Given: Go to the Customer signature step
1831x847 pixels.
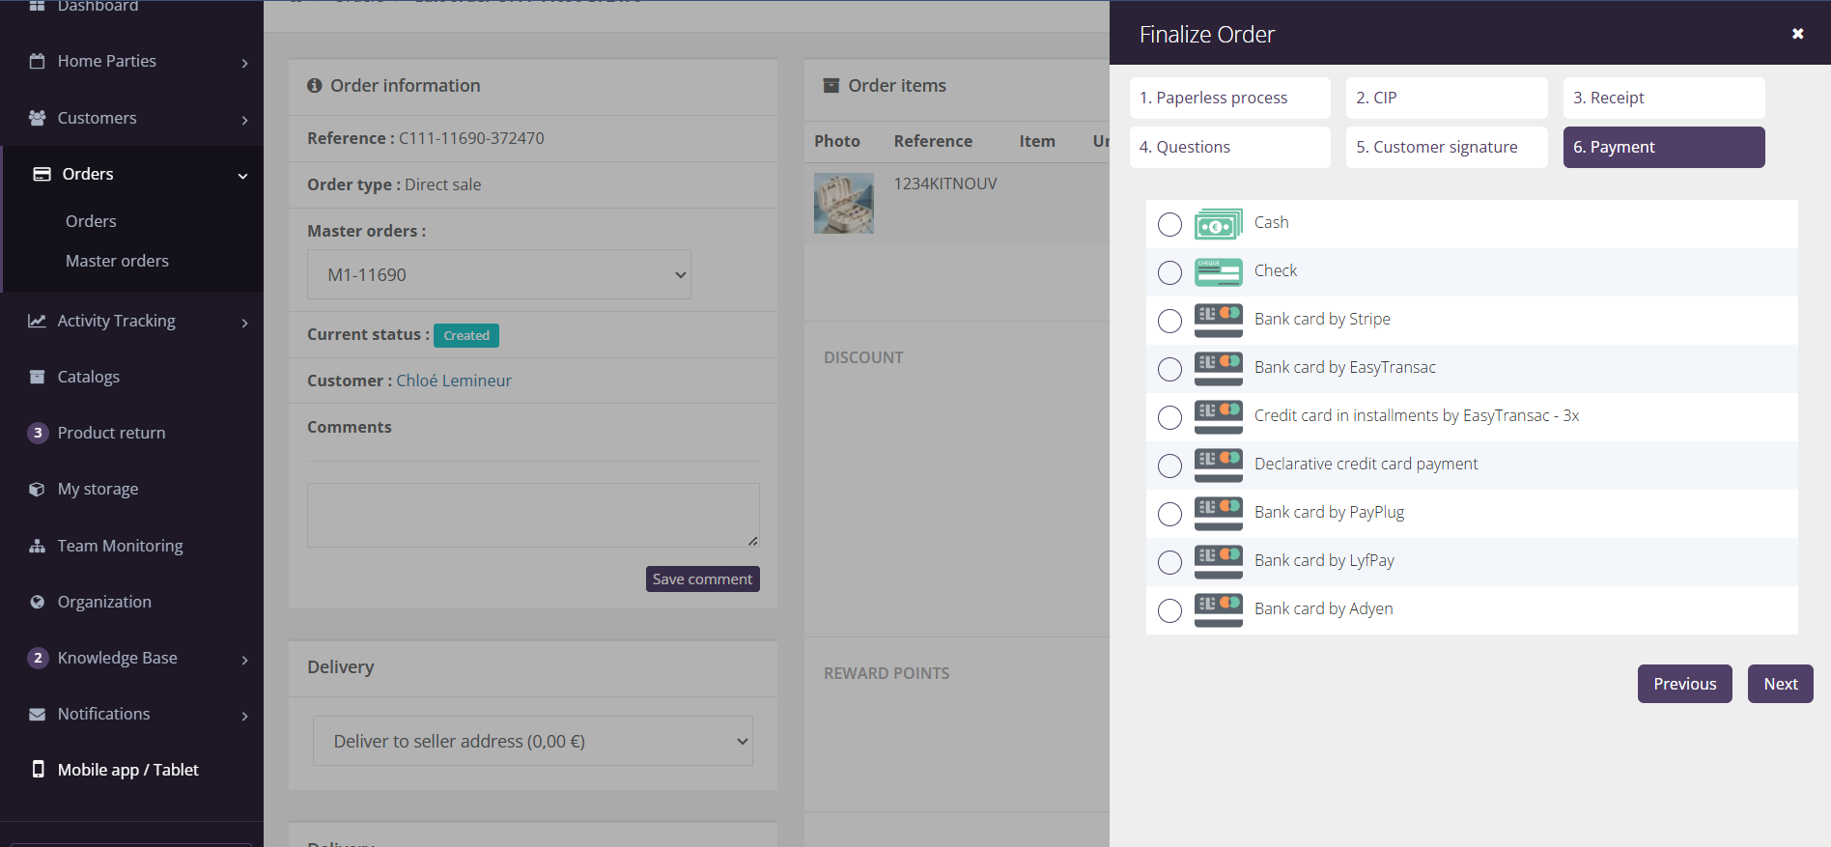Looking at the screenshot, I should pyautogui.click(x=1446, y=147).
